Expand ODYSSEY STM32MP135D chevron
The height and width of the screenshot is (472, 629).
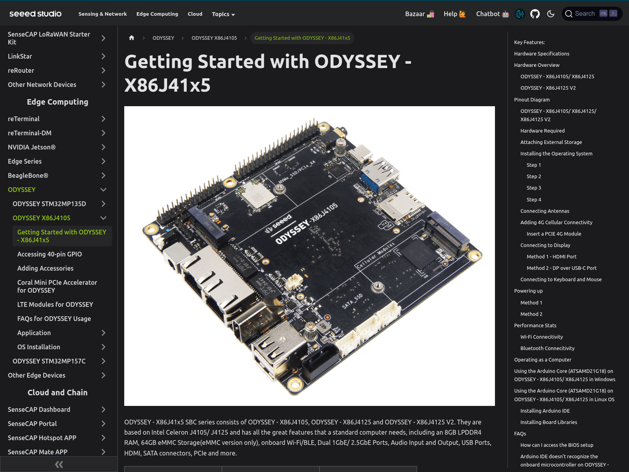(103, 204)
